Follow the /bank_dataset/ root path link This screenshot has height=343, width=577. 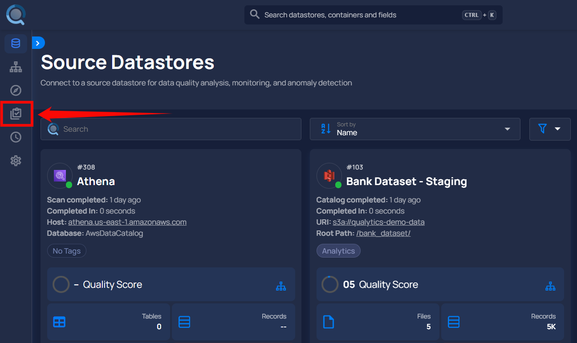(383, 233)
